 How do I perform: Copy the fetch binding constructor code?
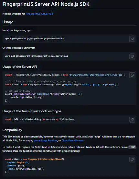(x=132, y=160)
